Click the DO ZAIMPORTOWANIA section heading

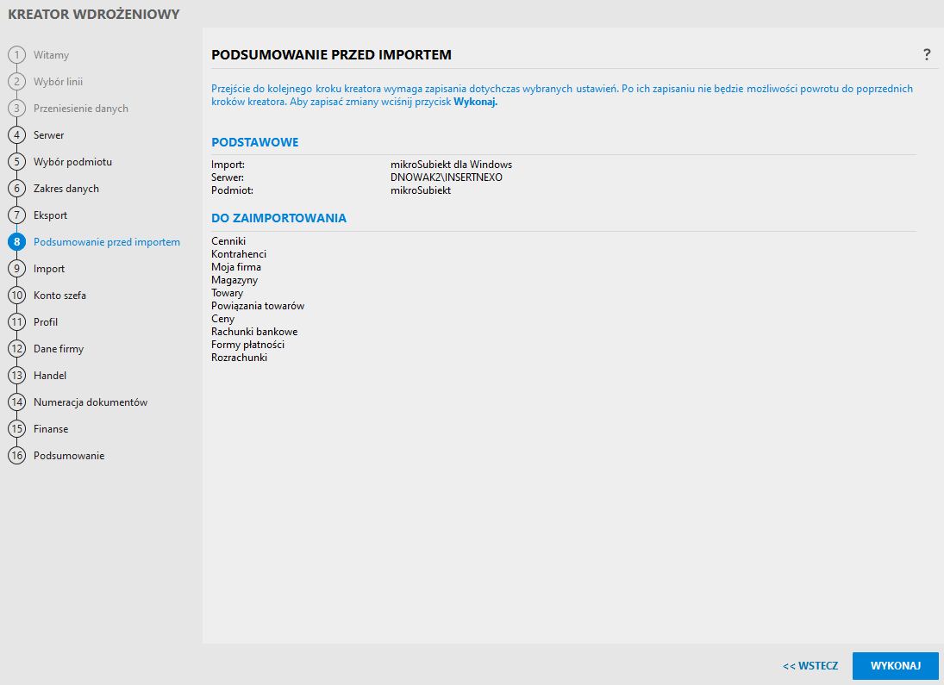click(278, 218)
